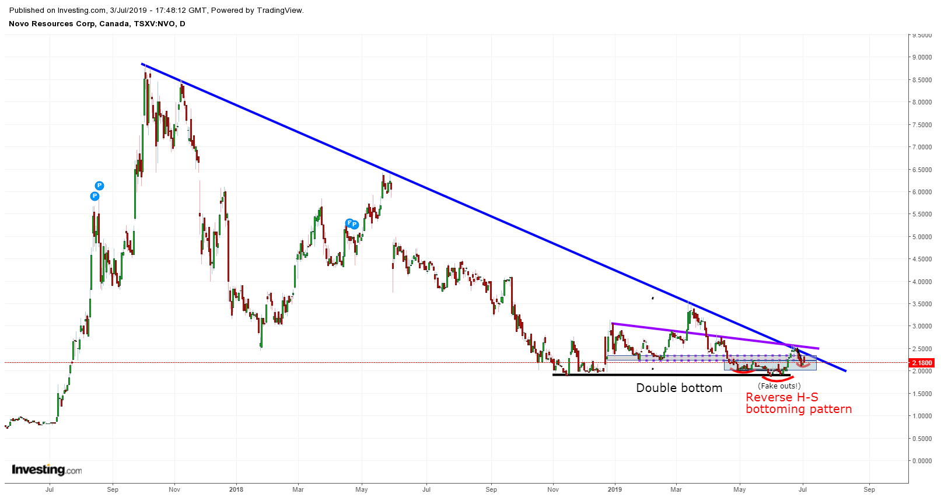Click the 5.5000 price axis label

click(922, 214)
